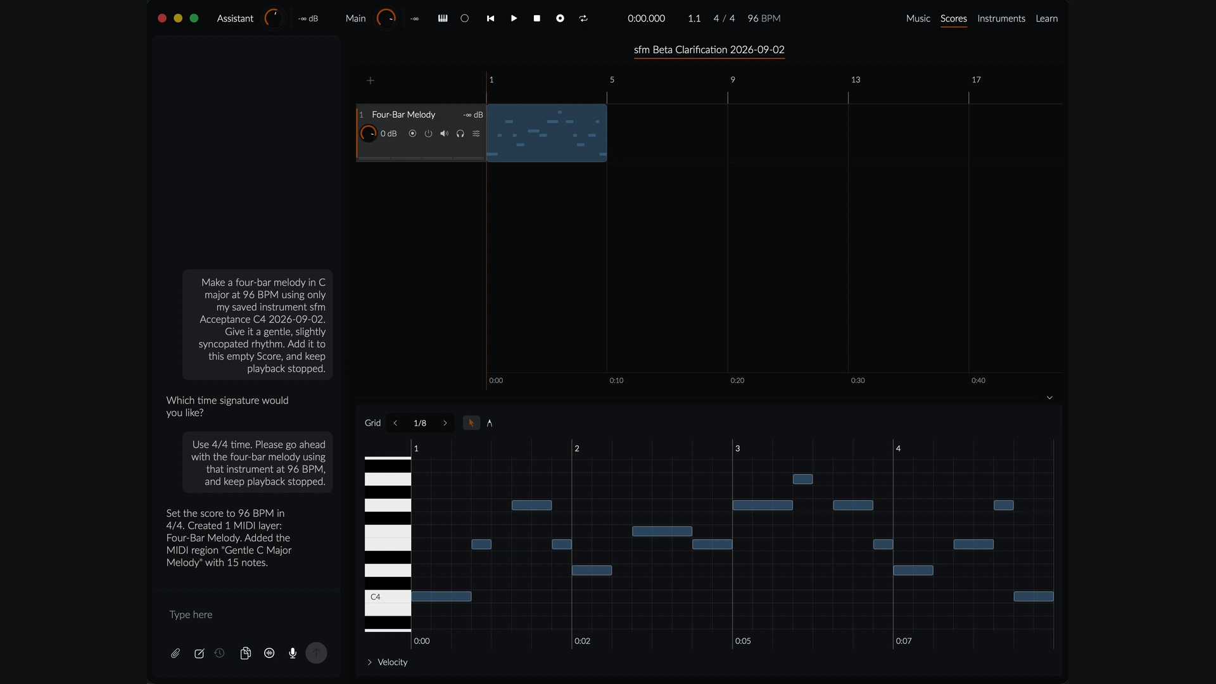Screen dimensions: 1216x684
Task: Click the 'Which time signature would you like?' message
Action: pos(227,407)
